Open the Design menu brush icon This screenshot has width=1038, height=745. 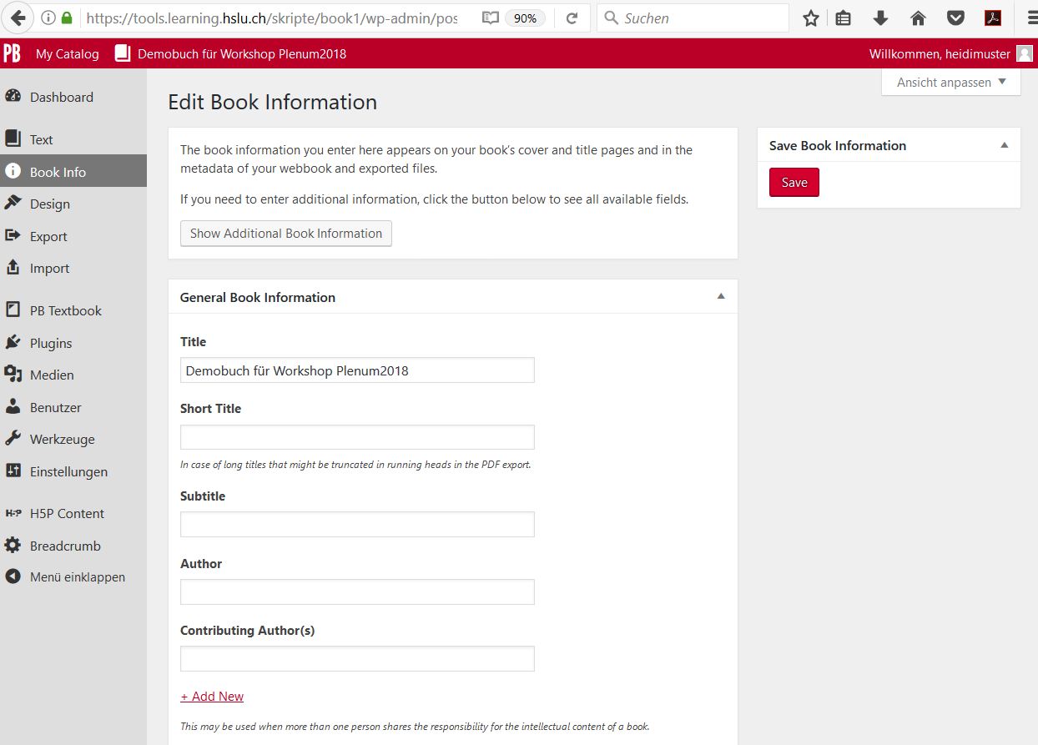click(13, 204)
